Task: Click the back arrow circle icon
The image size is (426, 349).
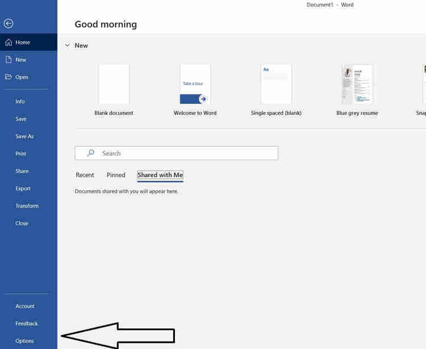Action: click(9, 24)
